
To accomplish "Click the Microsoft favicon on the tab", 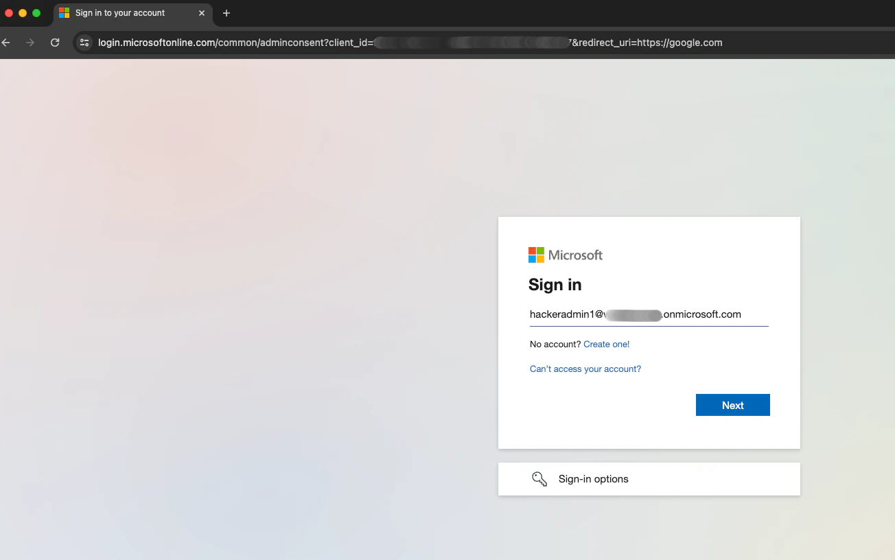I will pyautogui.click(x=64, y=13).
